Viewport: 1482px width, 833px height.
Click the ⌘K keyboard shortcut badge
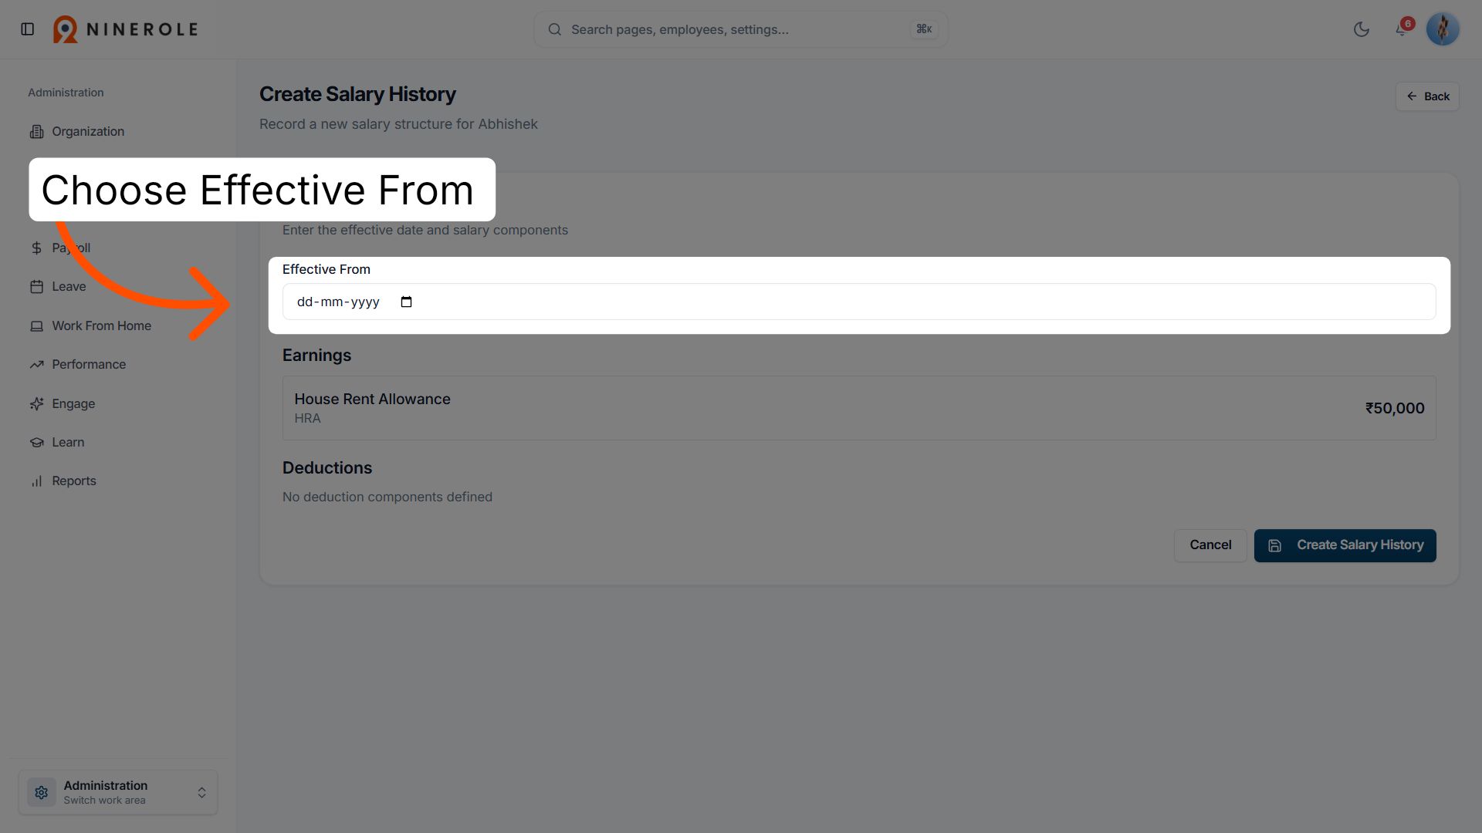(924, 29)
